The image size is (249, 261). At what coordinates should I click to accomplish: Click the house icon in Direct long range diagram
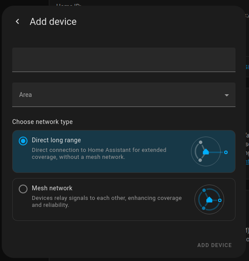[206, 151]
